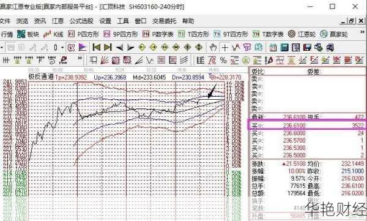Jump to first bar arrow icon
The width and height of the screenshot is (367, 221).
click(x=97, y=48)
